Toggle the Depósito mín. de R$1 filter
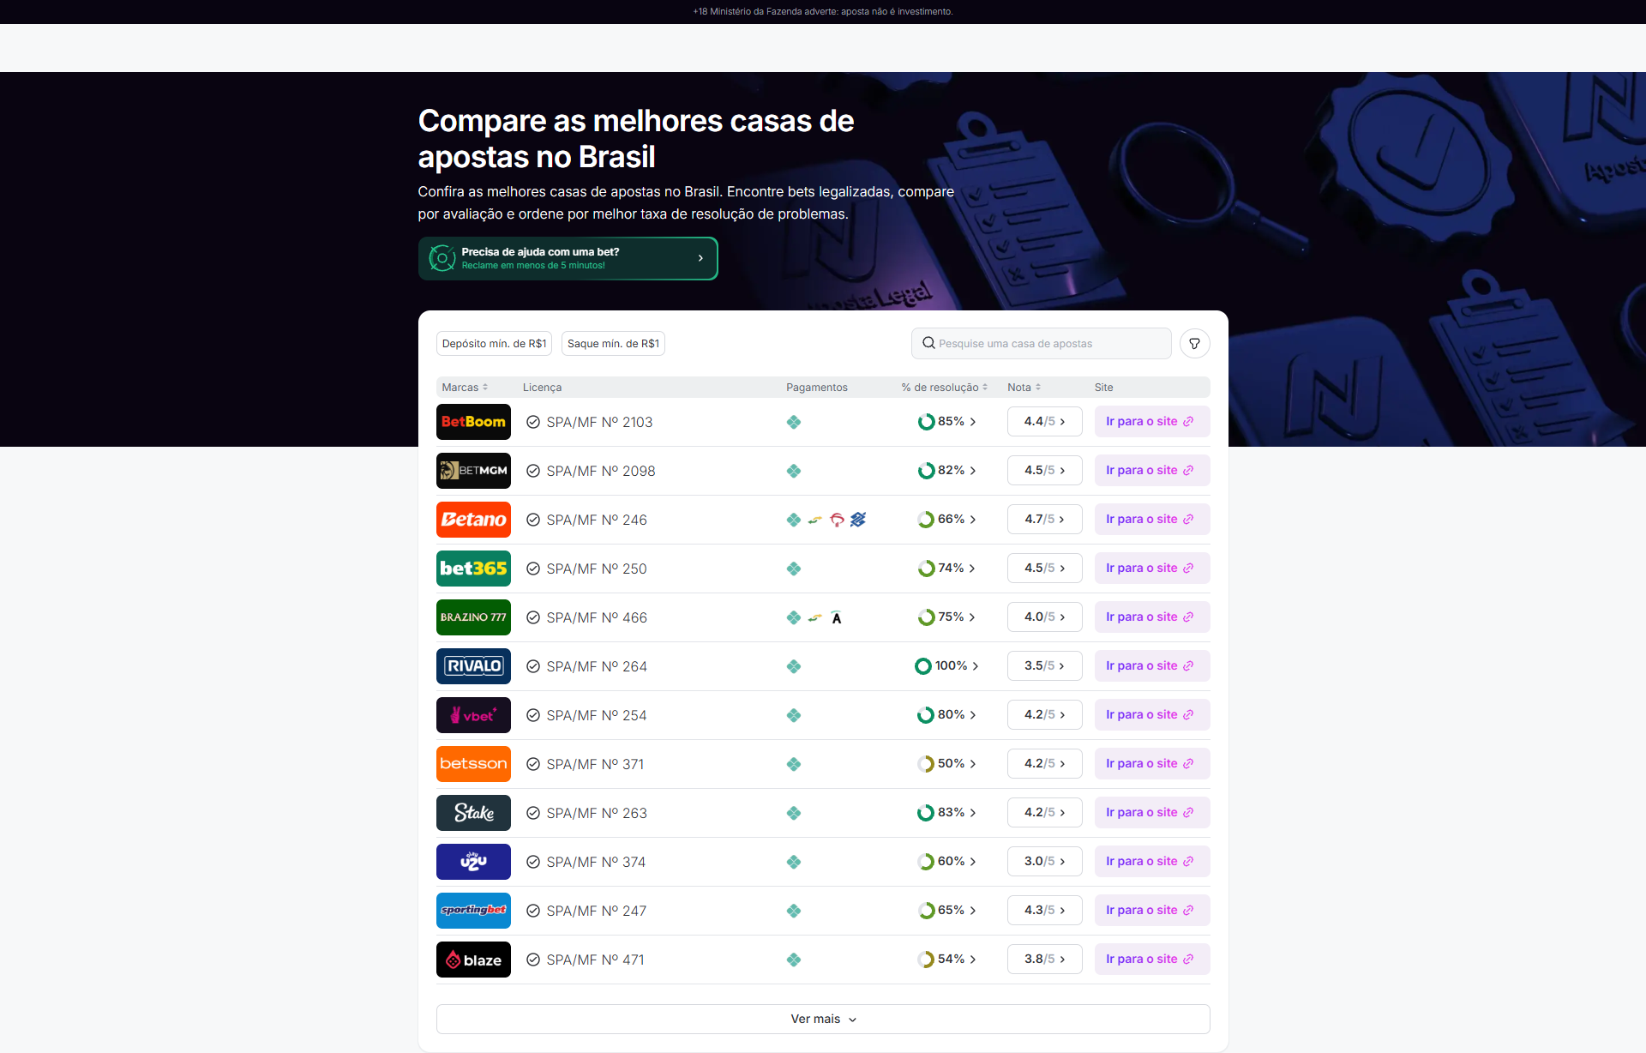1646x1053 pixels. (494, 344)
